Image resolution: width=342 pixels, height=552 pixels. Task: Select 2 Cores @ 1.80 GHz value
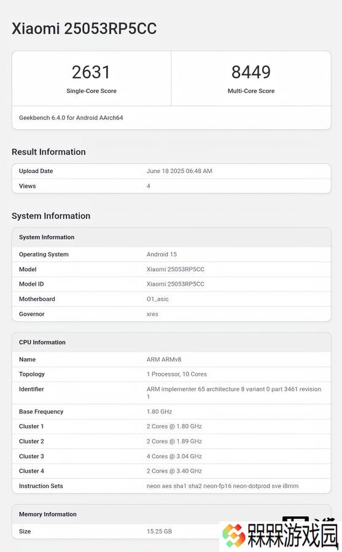[174, 426]
